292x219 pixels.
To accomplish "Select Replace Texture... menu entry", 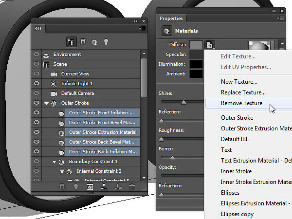I will coord(243,92).
